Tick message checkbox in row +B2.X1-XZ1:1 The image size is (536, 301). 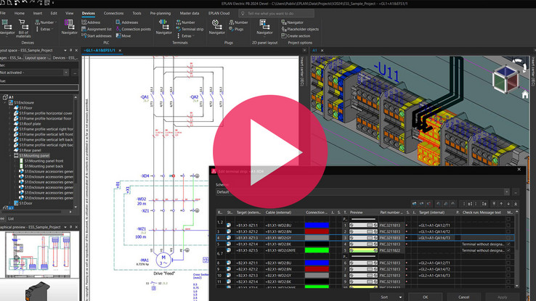(508, 263)
